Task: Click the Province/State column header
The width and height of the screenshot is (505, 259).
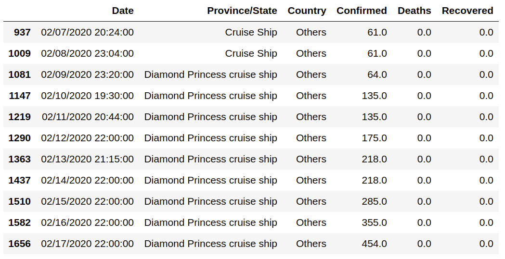Action: pyautogui.click(x=242, y=11)
